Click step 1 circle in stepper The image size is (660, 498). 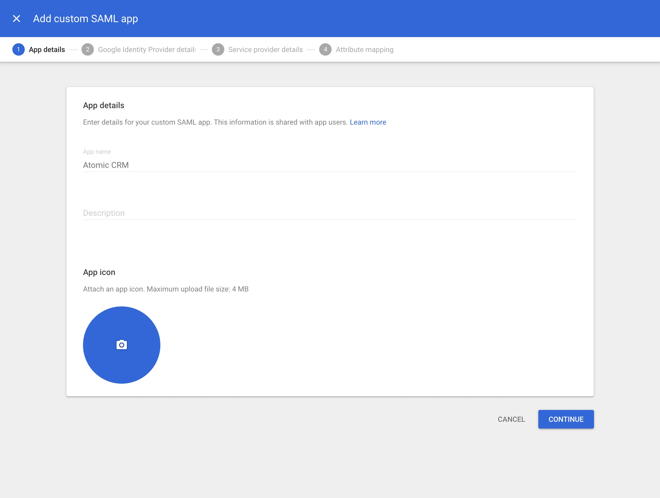click(x=19, y=49)
